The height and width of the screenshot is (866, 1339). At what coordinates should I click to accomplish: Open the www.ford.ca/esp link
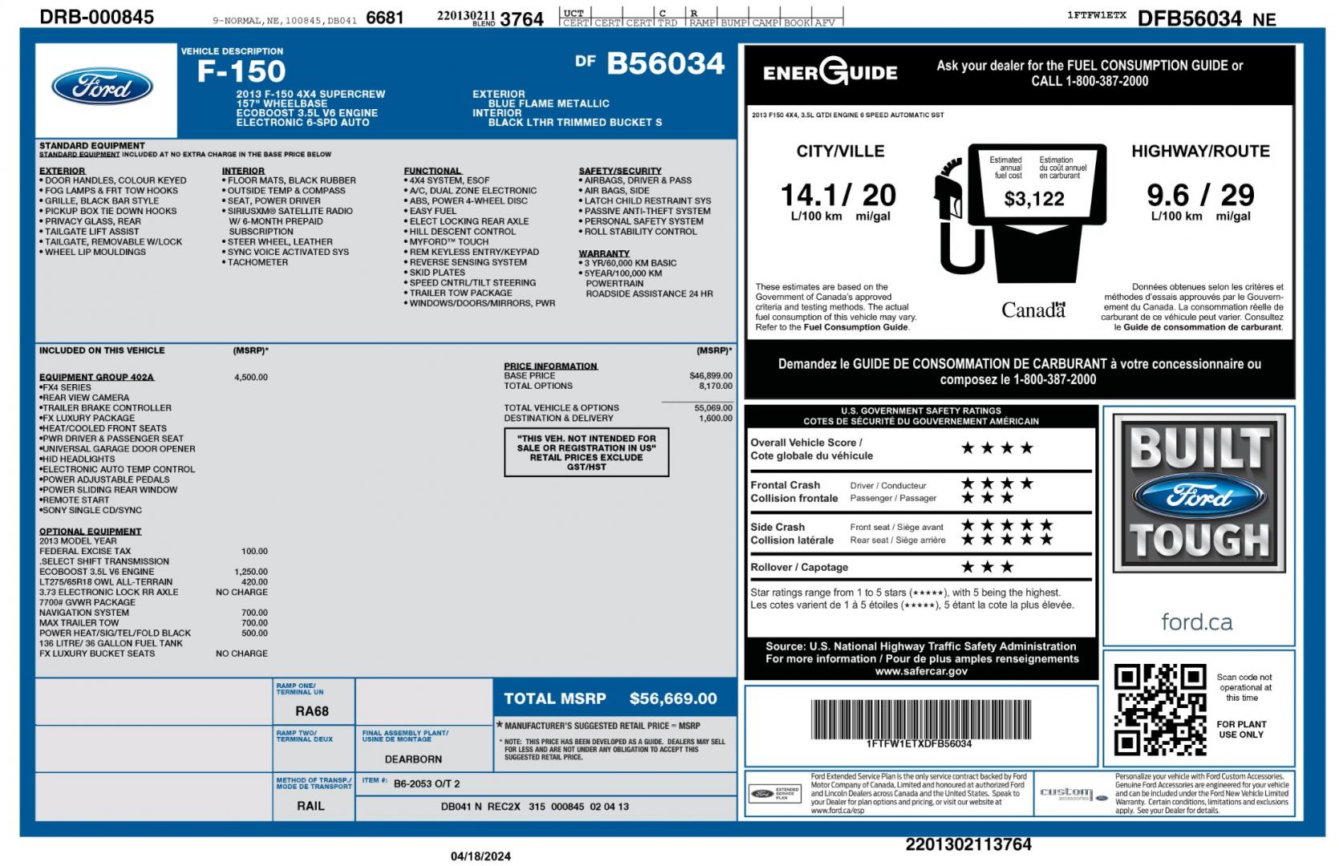pos(838,811)
